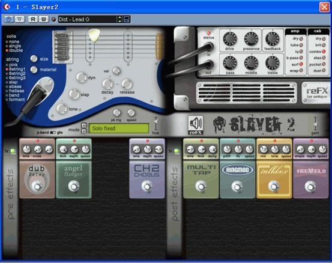Screen dimensions: 332x263
Task: Click the talkbox mix knob
Action: pyautogui.click(x=264, y=150)
